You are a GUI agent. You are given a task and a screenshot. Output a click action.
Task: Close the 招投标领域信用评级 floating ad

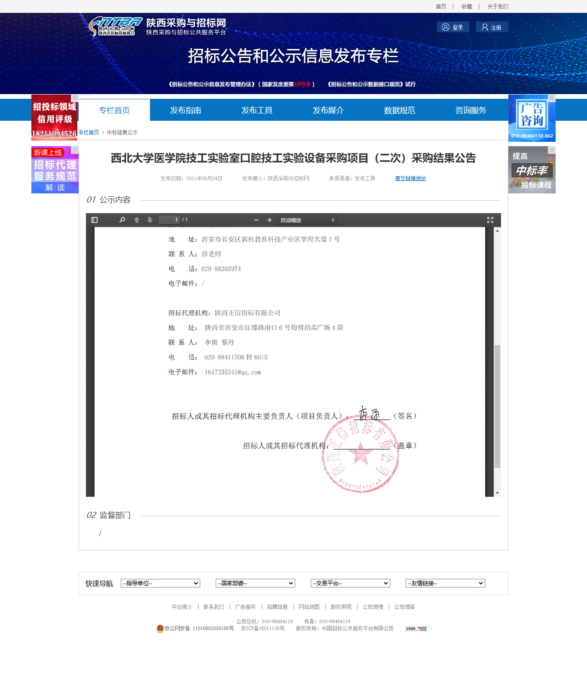coord(75,98)
